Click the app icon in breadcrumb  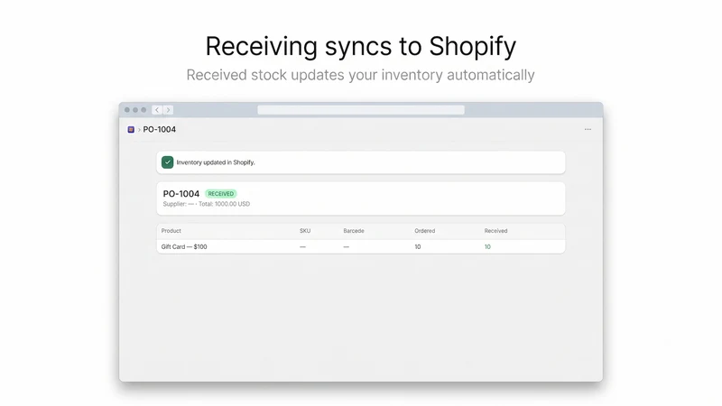tap(131, 130)
